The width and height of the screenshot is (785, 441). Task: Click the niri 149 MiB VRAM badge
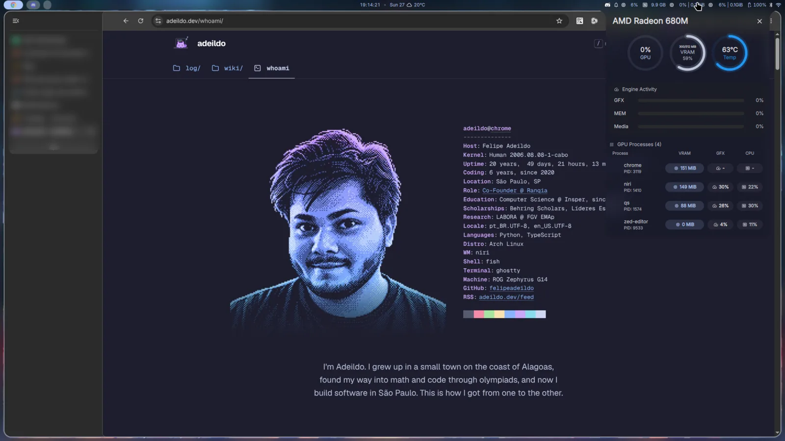[685, 187]
